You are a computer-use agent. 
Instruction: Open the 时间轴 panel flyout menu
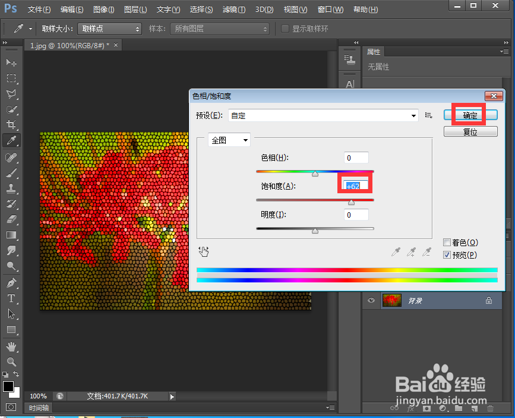tap(330, 407)
